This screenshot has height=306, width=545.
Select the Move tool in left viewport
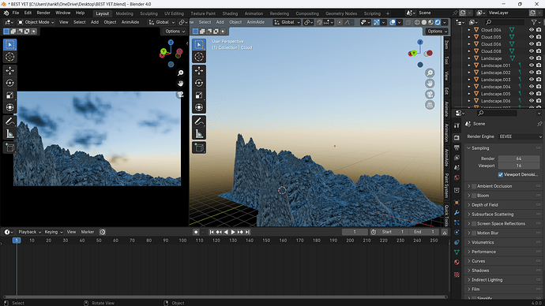(x=9, y=71)
